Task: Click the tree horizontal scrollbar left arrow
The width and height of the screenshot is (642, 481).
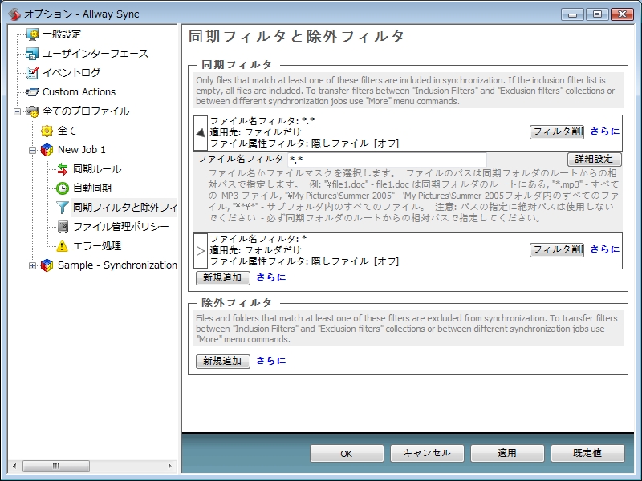Action: click(14, 466)
